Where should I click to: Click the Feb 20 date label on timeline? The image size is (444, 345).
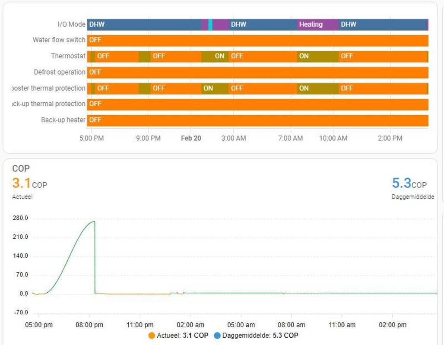click(191, 139)
